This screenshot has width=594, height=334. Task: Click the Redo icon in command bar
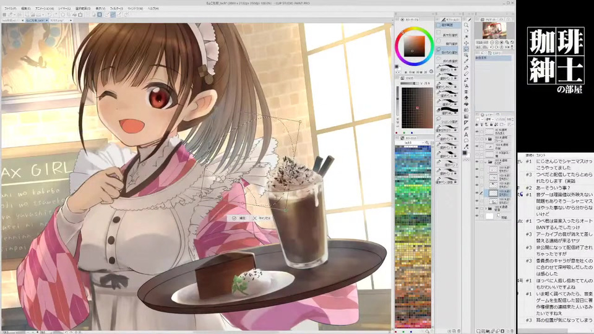(x=55, y=15)
